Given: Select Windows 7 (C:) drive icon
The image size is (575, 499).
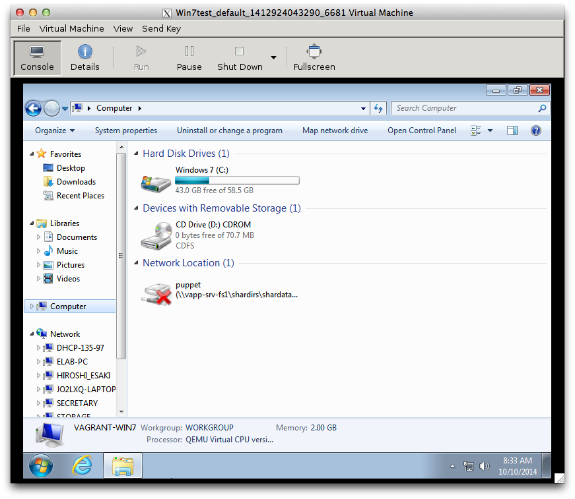Looking at the screenshot, I should 156,183.
